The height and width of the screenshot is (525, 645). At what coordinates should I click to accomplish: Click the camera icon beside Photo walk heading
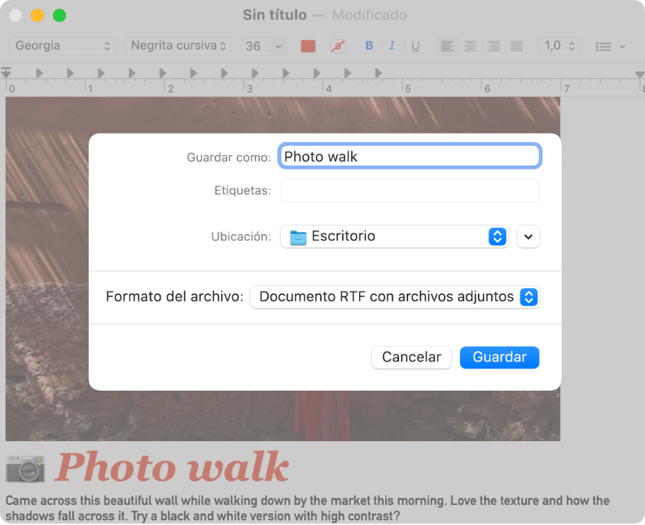coord(25,468)
